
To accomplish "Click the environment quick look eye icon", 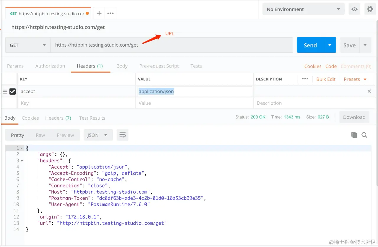I will [x=354, y=9].
